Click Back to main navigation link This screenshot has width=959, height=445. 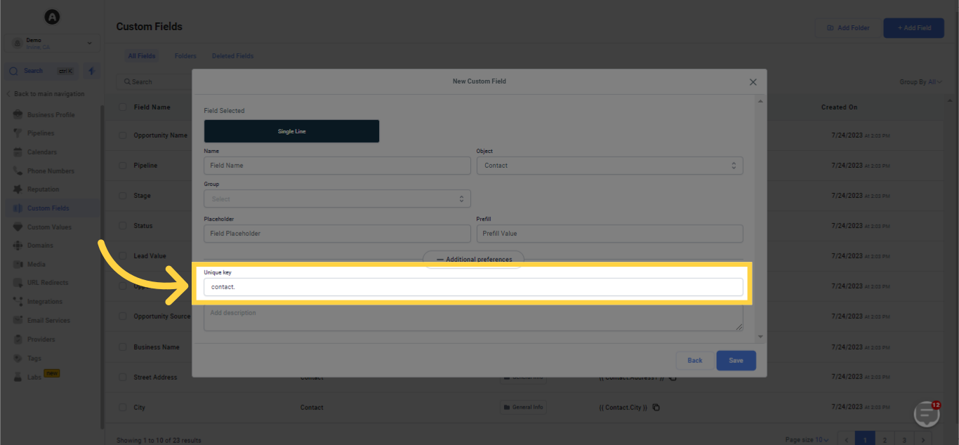click(46, 94)
